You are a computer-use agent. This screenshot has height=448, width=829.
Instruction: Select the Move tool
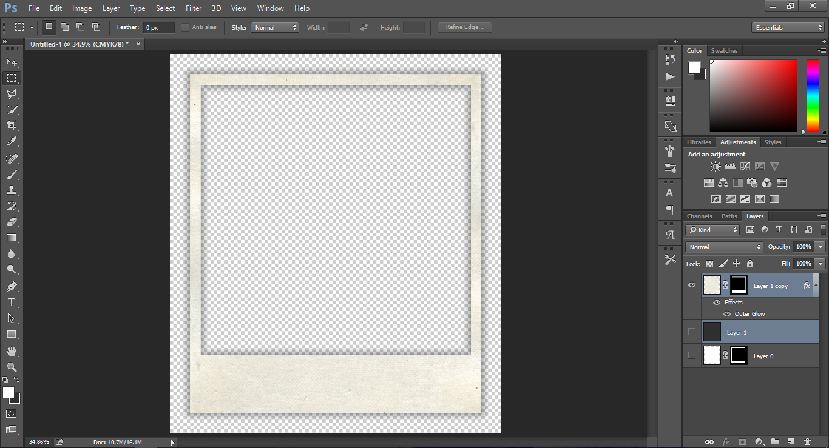(x=12, y=62)
